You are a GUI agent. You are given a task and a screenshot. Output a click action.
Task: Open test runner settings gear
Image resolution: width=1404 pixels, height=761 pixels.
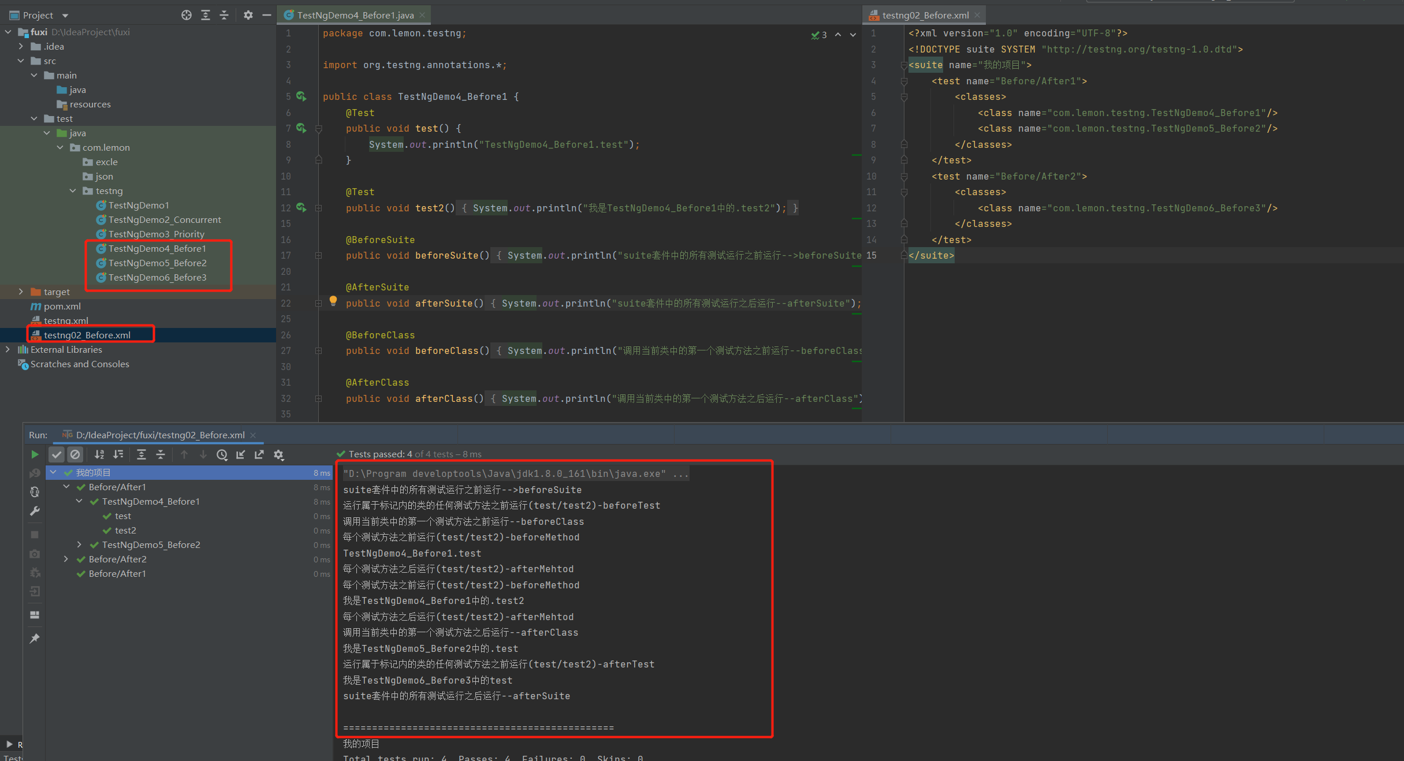(x=278, y=454)
